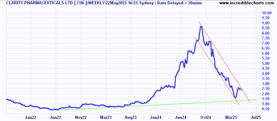Select the green long-term support trendline
This screenshot has width=277, height=121.
point(155,105)
